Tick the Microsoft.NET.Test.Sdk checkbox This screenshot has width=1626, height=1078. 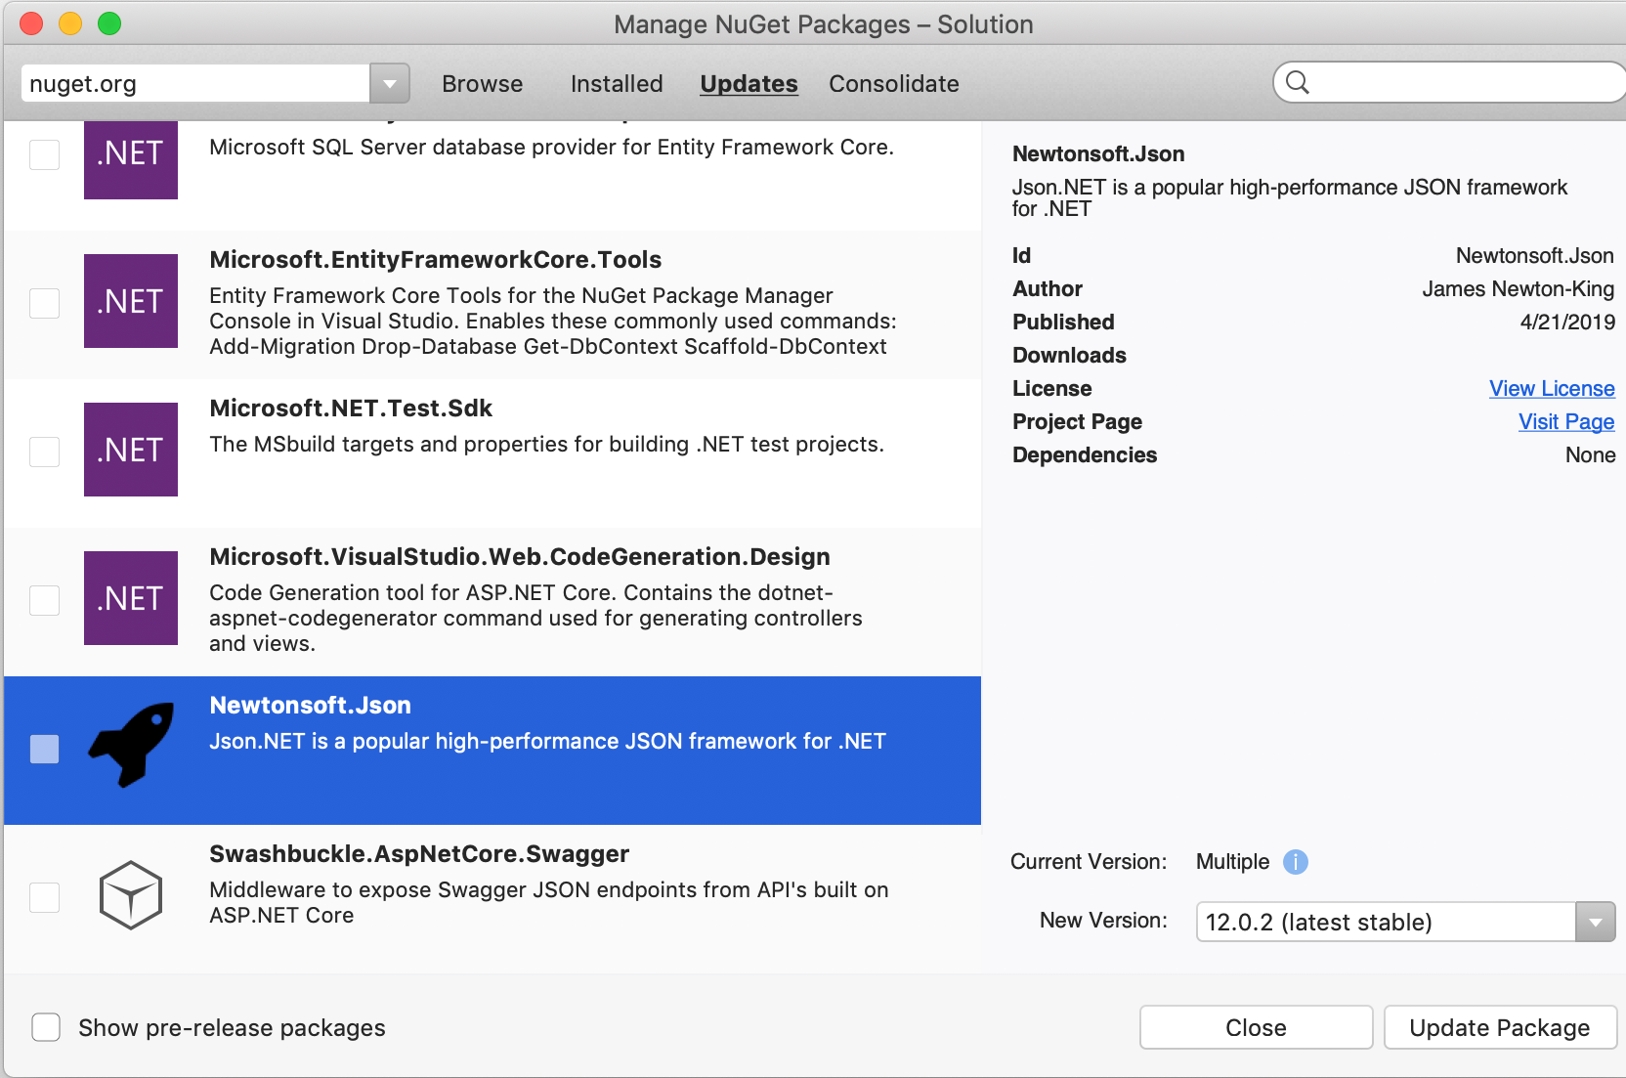(44, 452)
